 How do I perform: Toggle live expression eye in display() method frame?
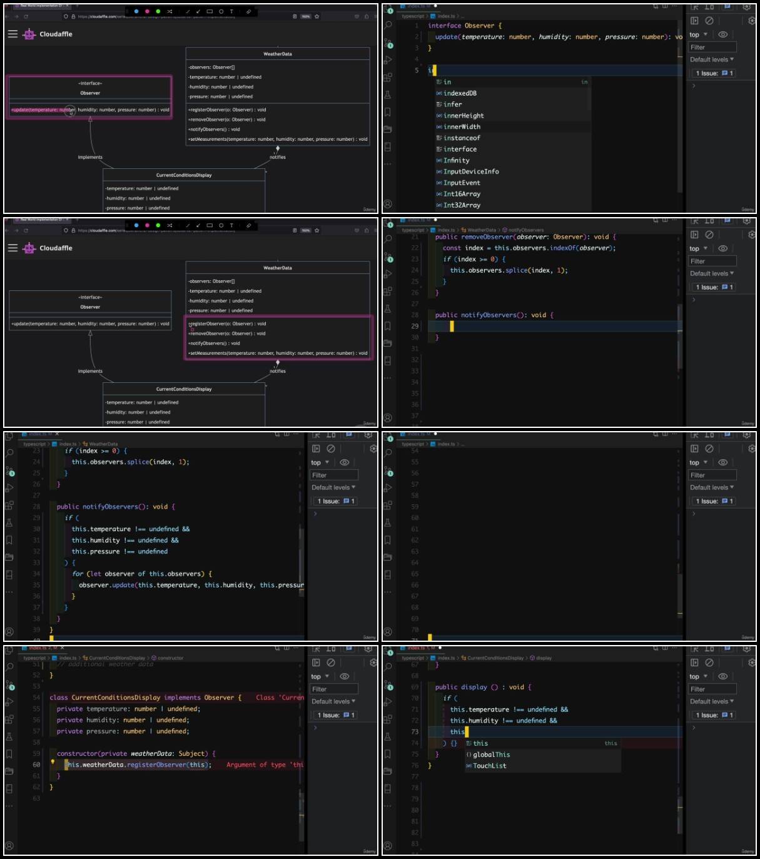click(x=722, y=676)
